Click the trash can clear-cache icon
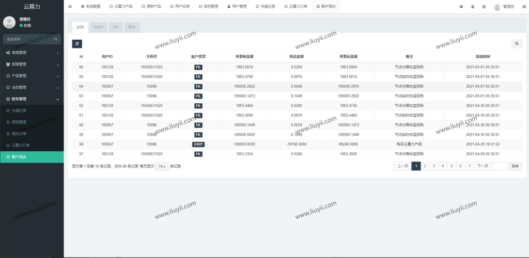 [x=473, y=7]
